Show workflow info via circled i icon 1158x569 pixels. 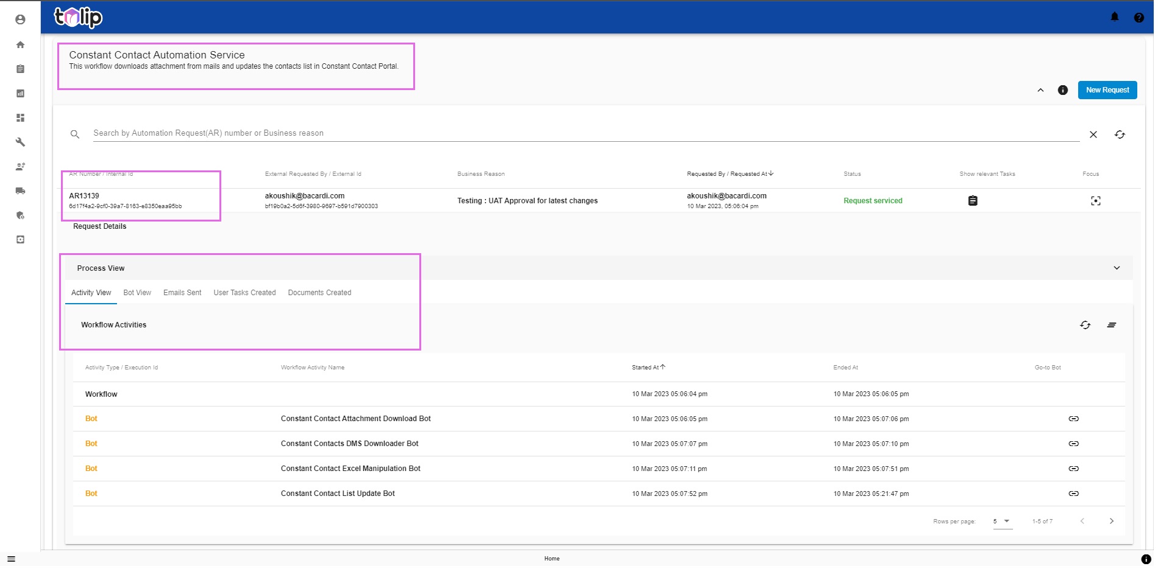[x=1063, y=90]
